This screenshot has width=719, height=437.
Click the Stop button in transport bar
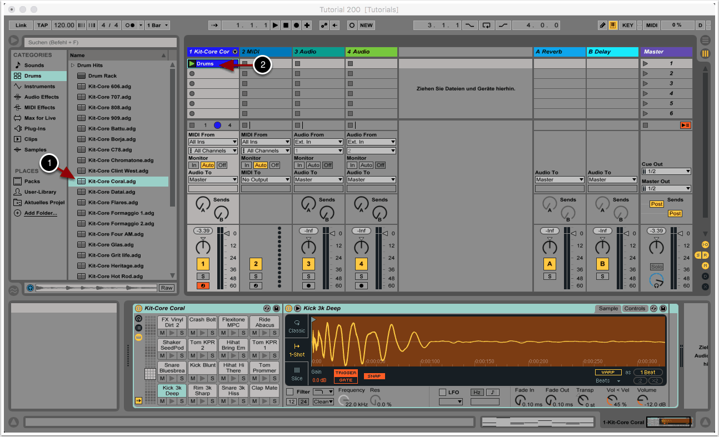286,26
